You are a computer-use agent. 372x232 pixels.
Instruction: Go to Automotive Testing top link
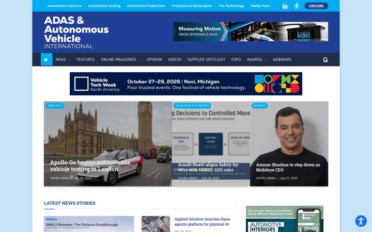(x=104, y=6)
